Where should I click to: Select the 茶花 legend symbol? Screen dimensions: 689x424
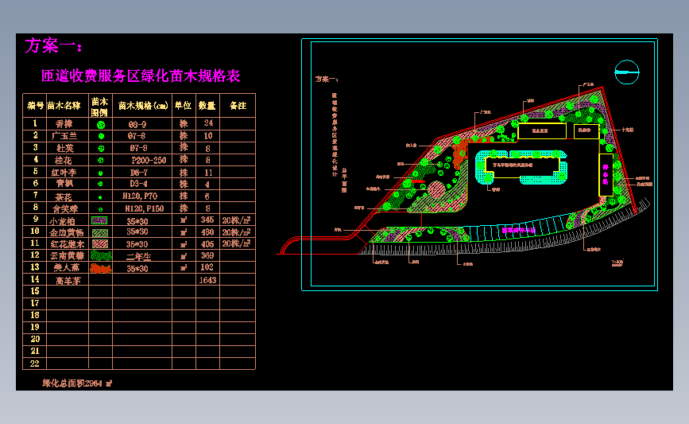(x=100, y=197)
